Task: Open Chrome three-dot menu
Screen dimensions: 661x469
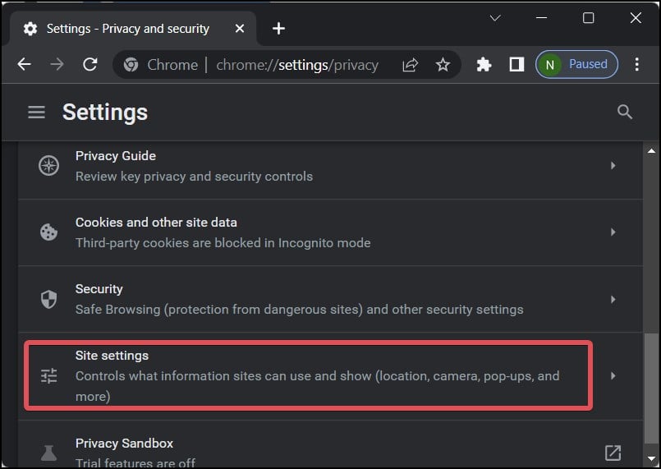Action: (x=636, y=65)
